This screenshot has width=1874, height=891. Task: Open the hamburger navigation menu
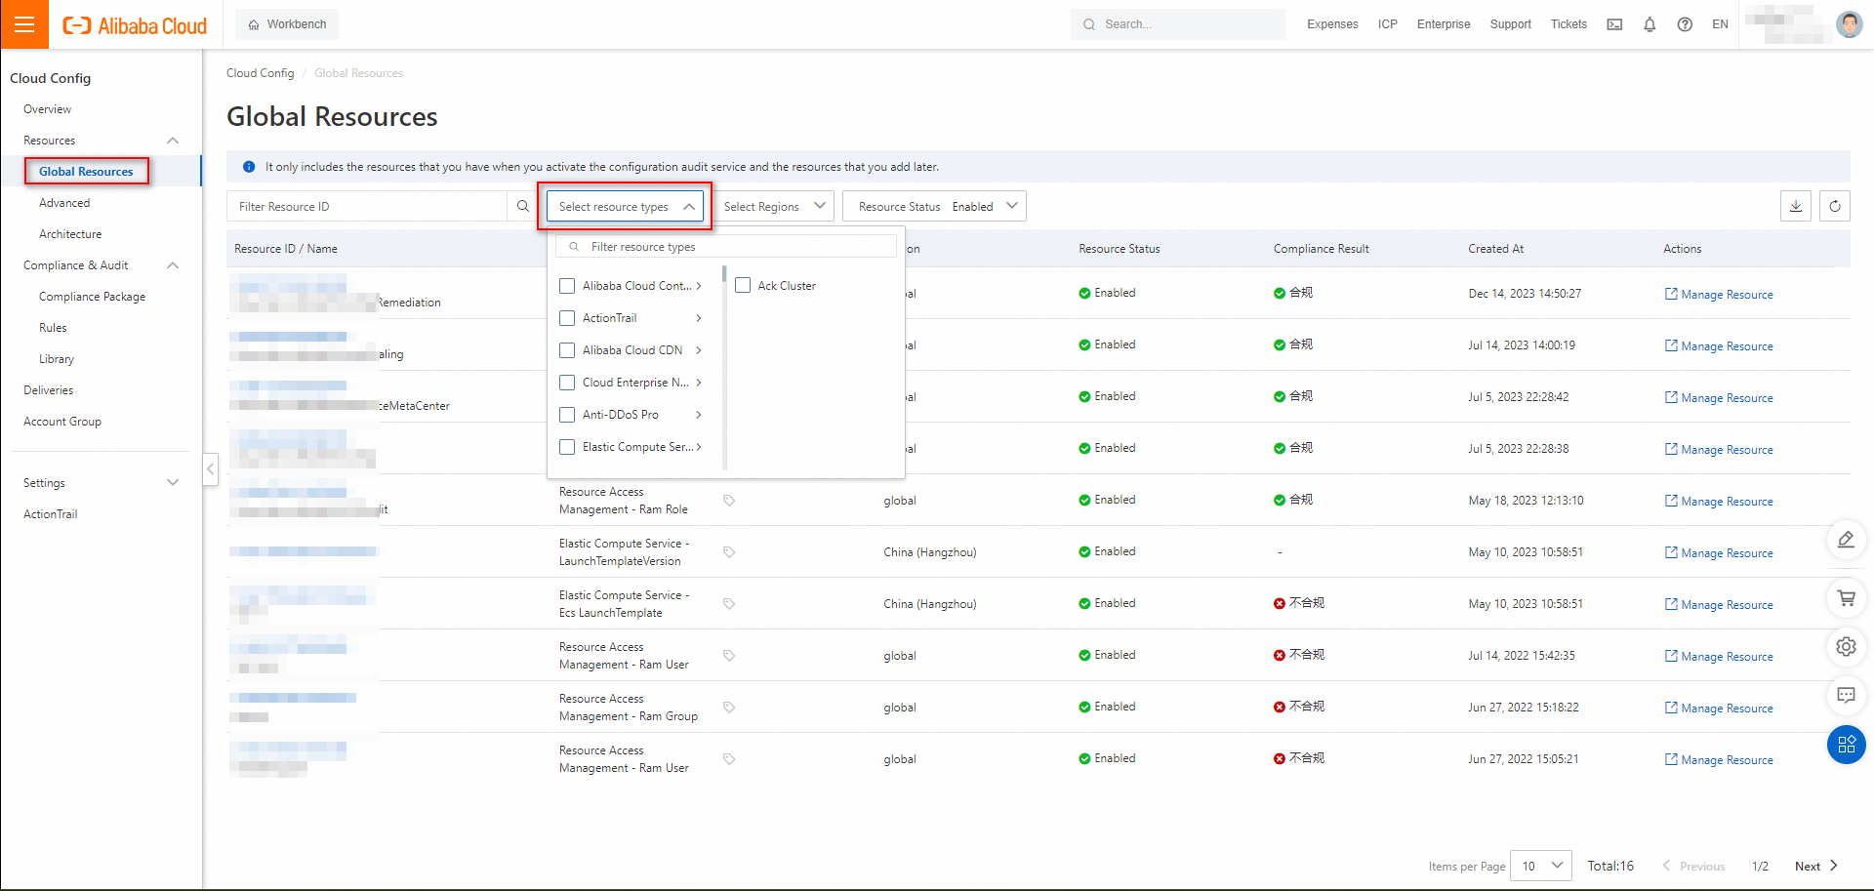pyautogui.click(x=24, y=24)
